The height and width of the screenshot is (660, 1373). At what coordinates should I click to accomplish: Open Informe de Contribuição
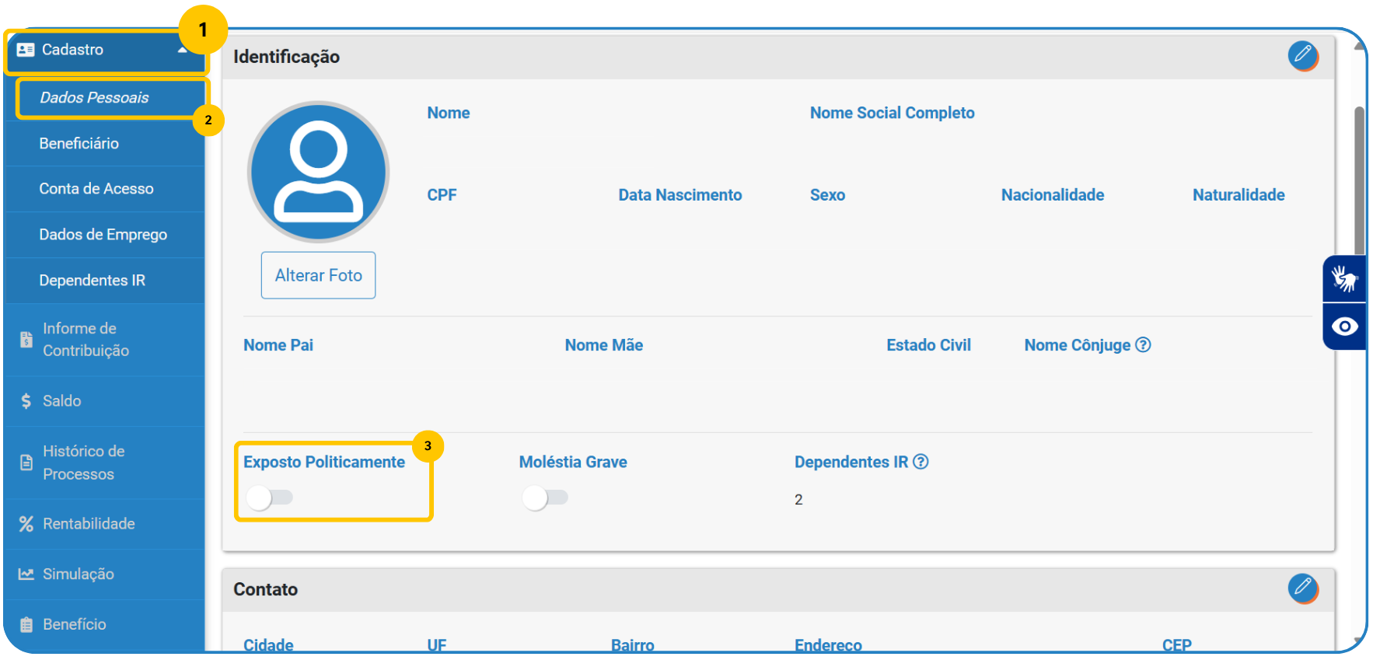click(86, 340)
